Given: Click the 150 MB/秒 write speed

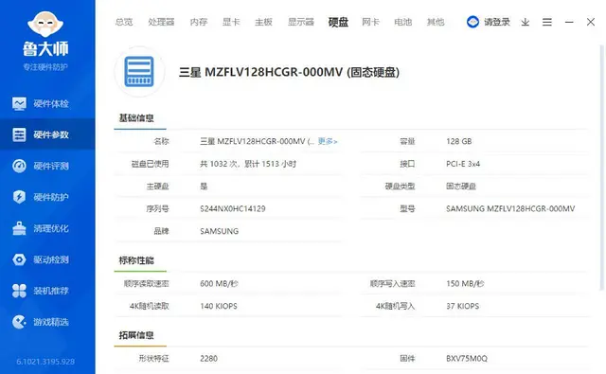Looking at the screenshot, I should (465, 284).
